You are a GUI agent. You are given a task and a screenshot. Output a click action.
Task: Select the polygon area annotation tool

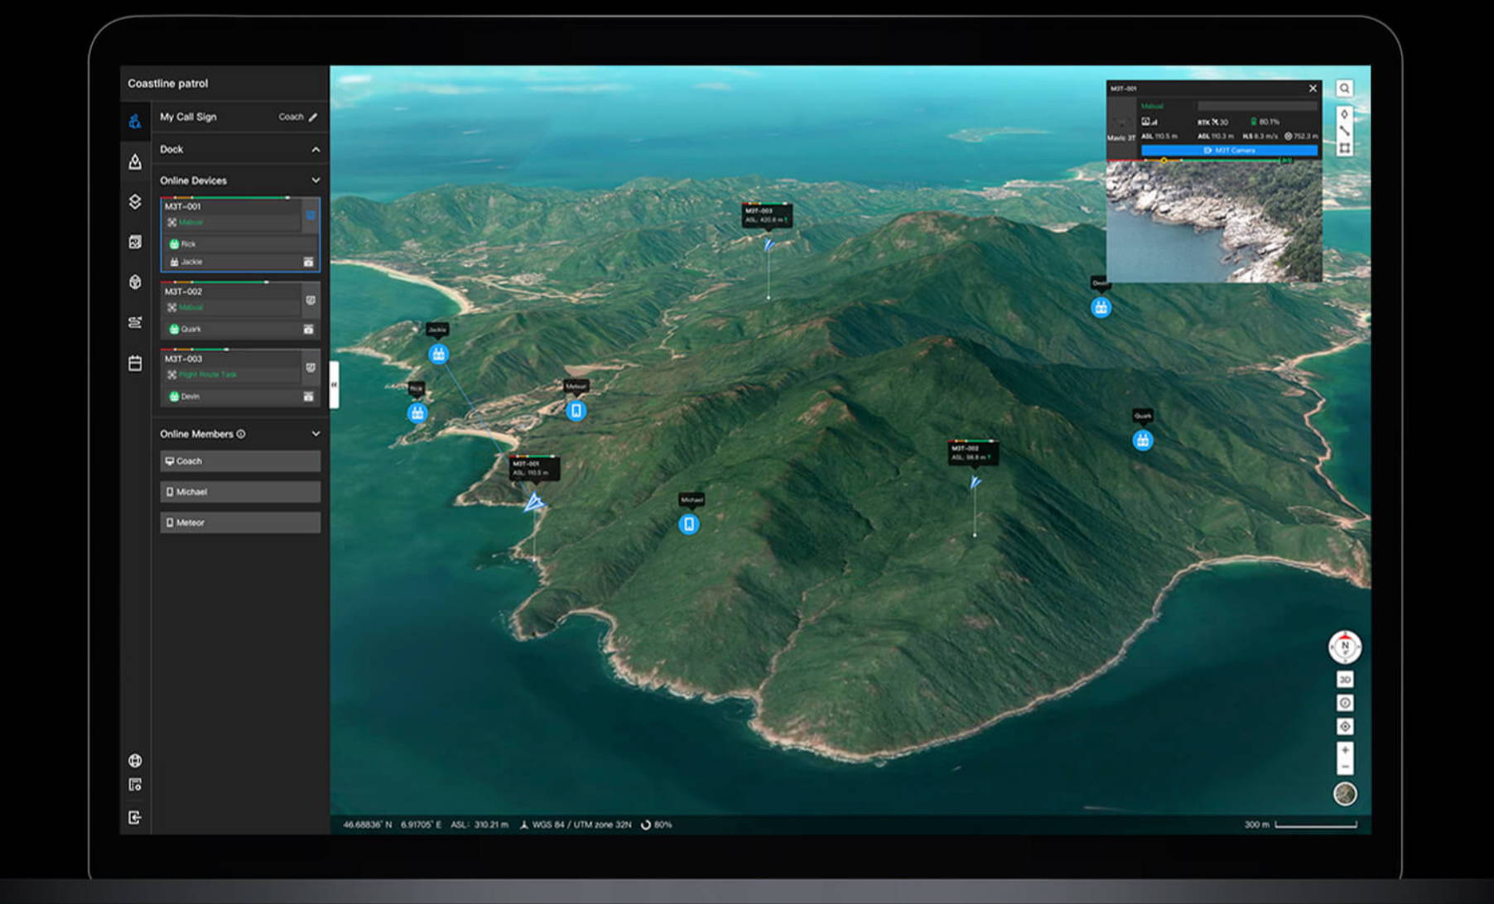click(1345, 148)
